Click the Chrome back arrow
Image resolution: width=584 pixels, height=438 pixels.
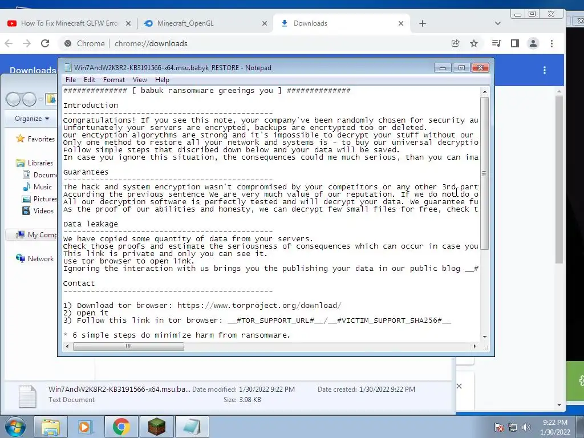point(9,43)
